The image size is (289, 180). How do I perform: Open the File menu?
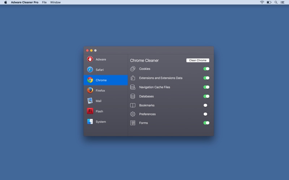click(44, 3)
